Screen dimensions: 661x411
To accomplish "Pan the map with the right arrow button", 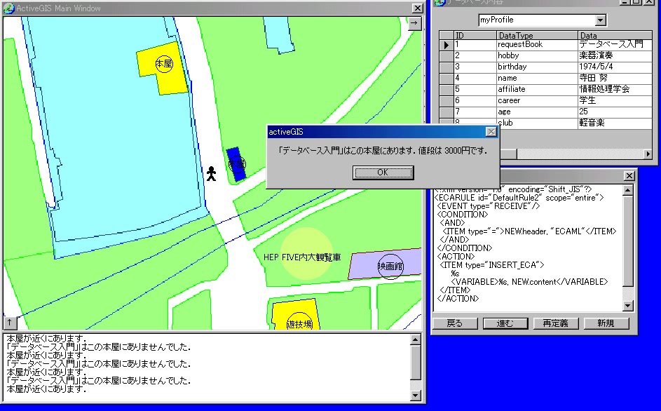I will (x=414, y=23).
